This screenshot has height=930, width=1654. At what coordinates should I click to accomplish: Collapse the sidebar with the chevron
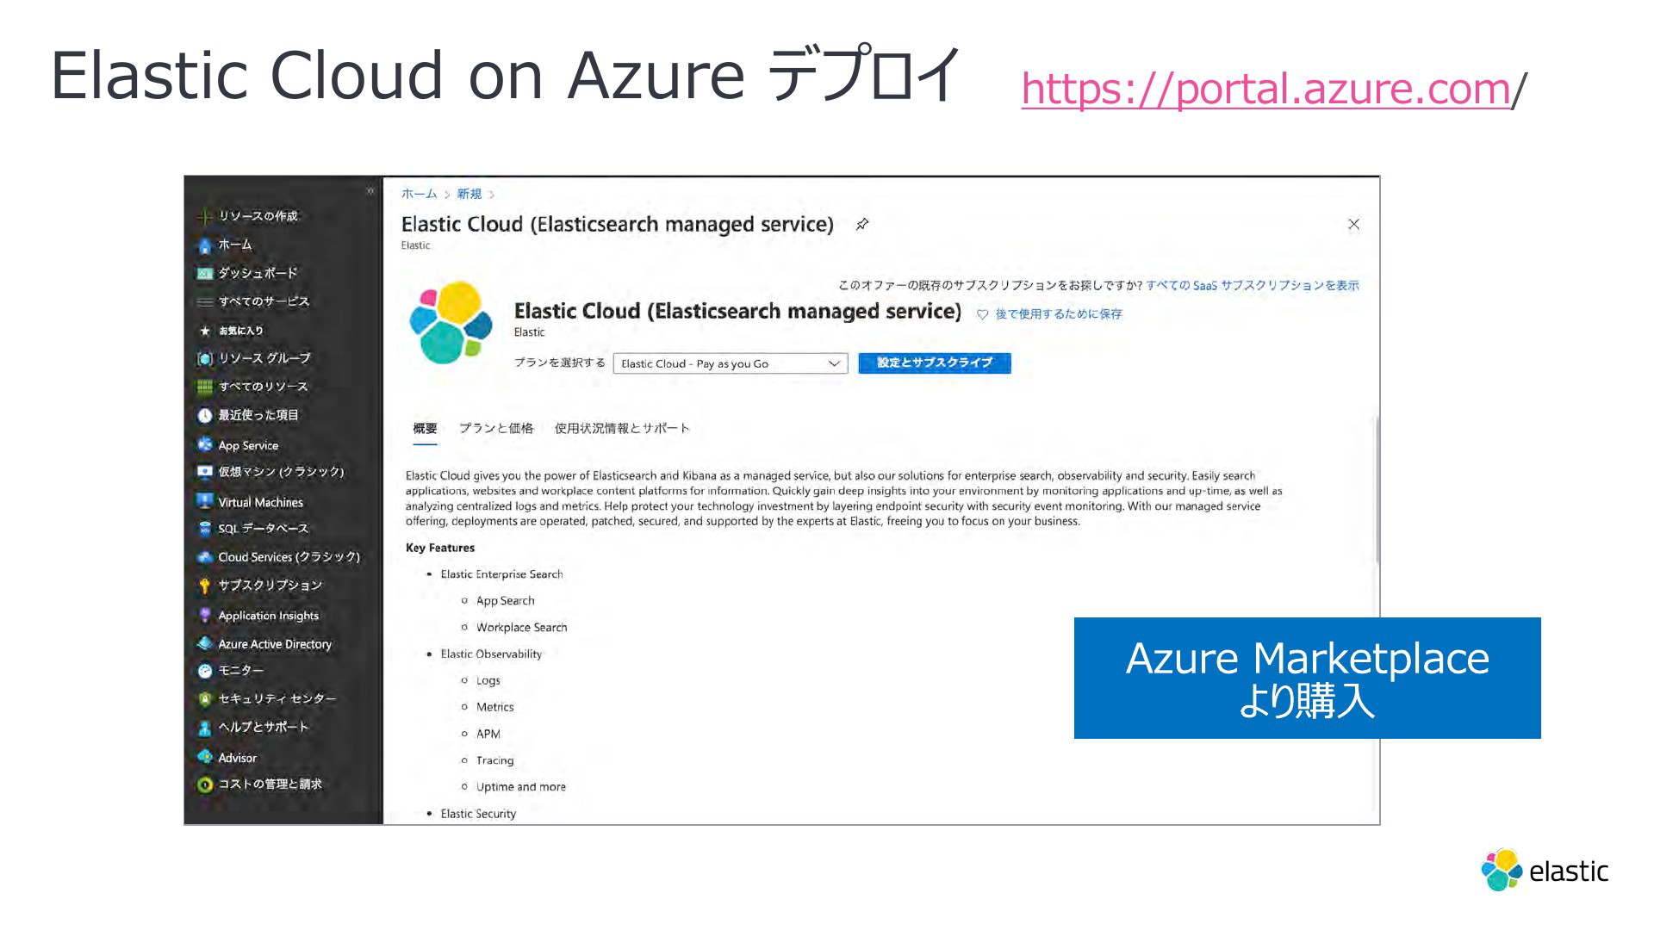[370, 191]
